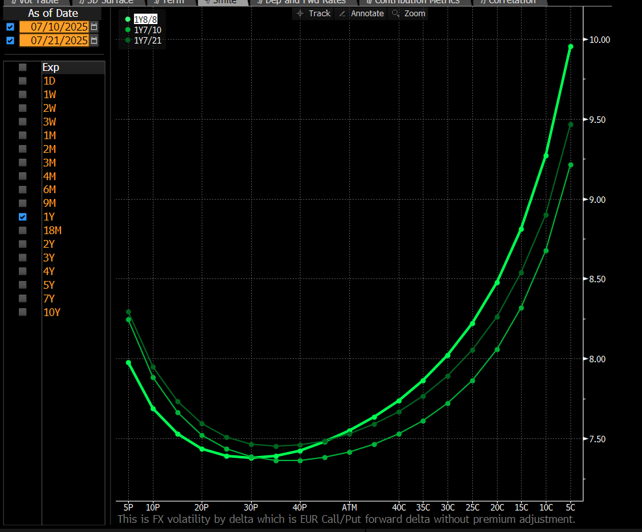
Task: Click the ATM x-axis label
Action: (x=349, y=507)
